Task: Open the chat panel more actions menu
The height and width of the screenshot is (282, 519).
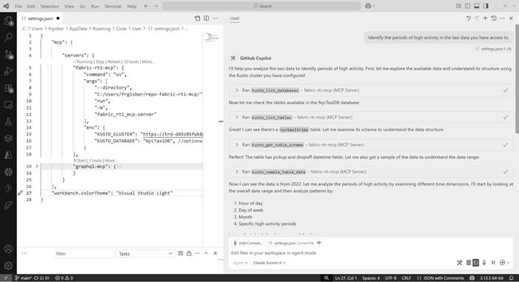Action: (503, 19)
